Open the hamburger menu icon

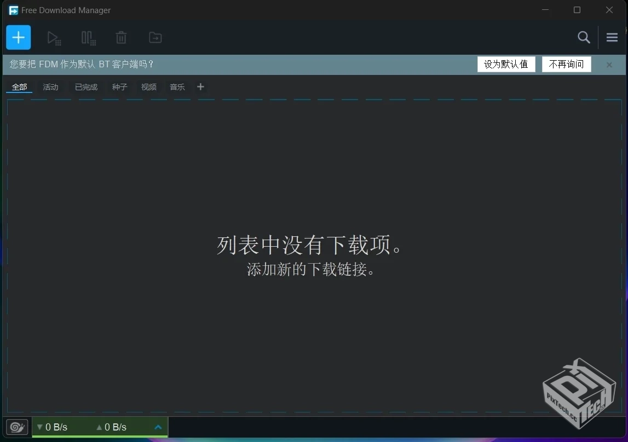612,37
